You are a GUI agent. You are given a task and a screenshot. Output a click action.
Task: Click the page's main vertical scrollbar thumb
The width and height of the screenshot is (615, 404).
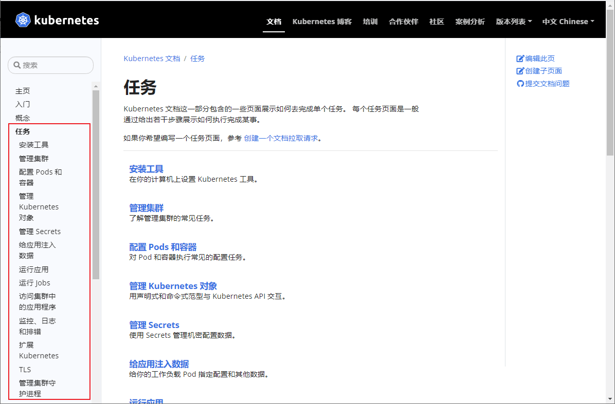pos(610,82)
